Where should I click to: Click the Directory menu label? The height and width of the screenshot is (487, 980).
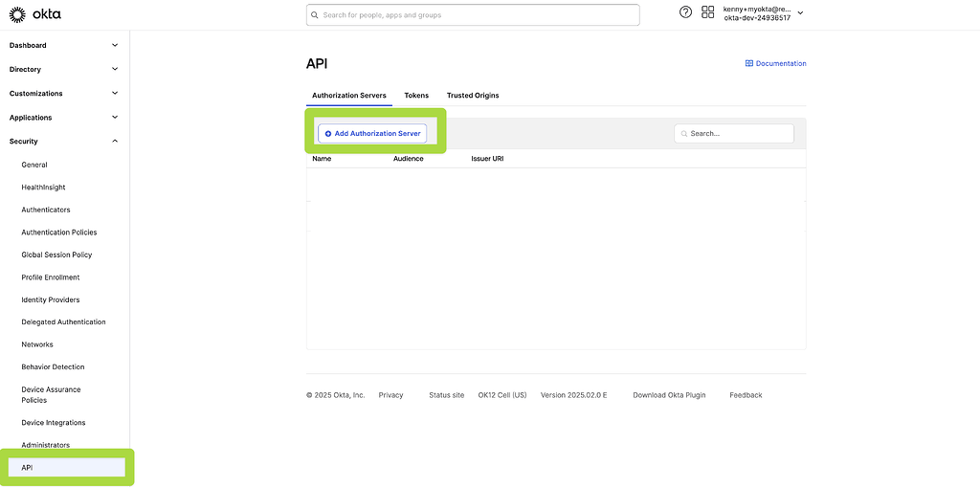point(25,70)
